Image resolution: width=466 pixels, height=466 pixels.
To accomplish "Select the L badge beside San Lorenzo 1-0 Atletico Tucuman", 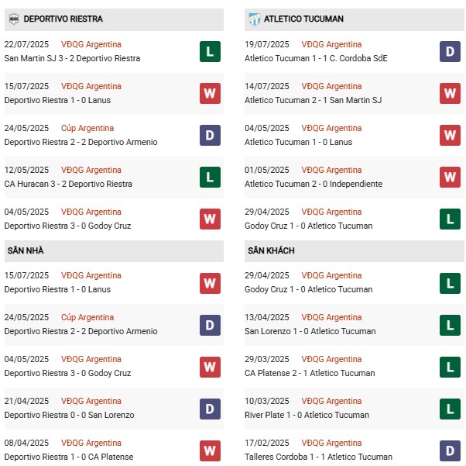I will pyautogui.click(x=451, y=324).
